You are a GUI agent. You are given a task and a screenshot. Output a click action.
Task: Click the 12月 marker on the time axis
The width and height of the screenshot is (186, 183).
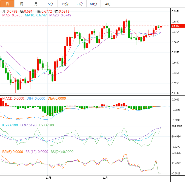tap(105, 177)
